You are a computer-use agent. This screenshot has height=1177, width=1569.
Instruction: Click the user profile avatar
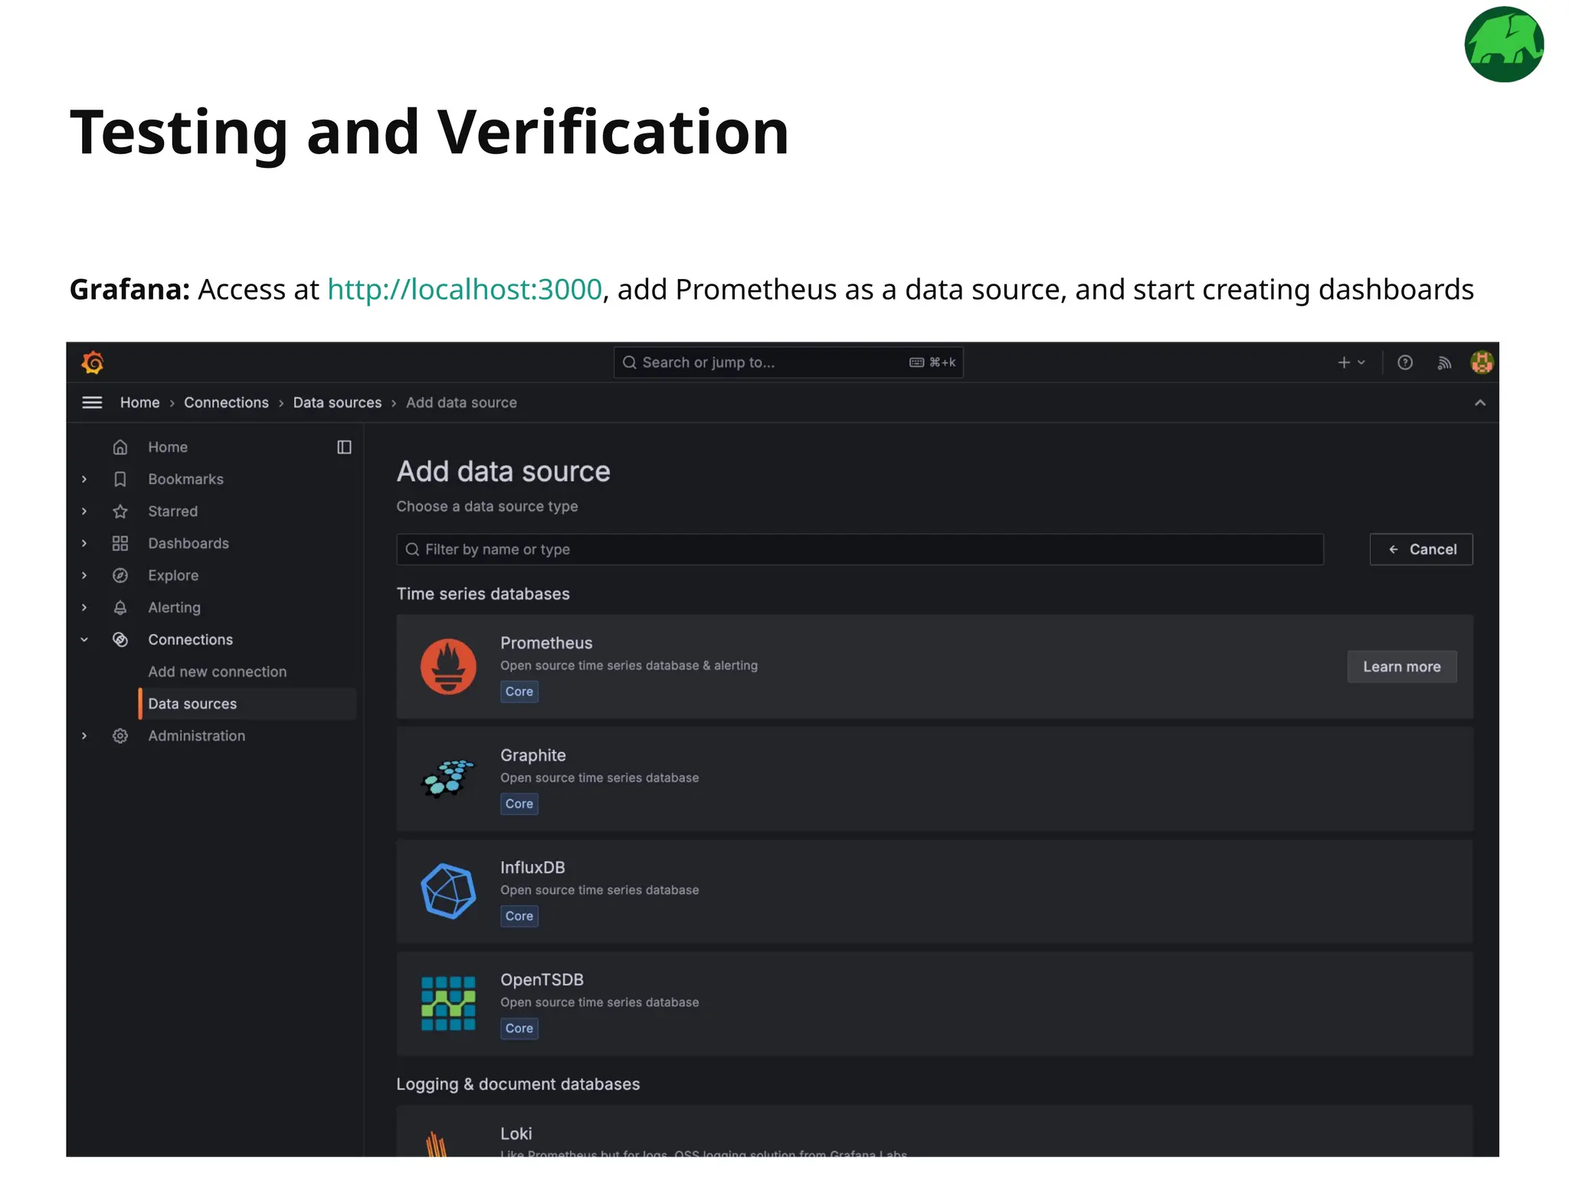point(1482,362)
